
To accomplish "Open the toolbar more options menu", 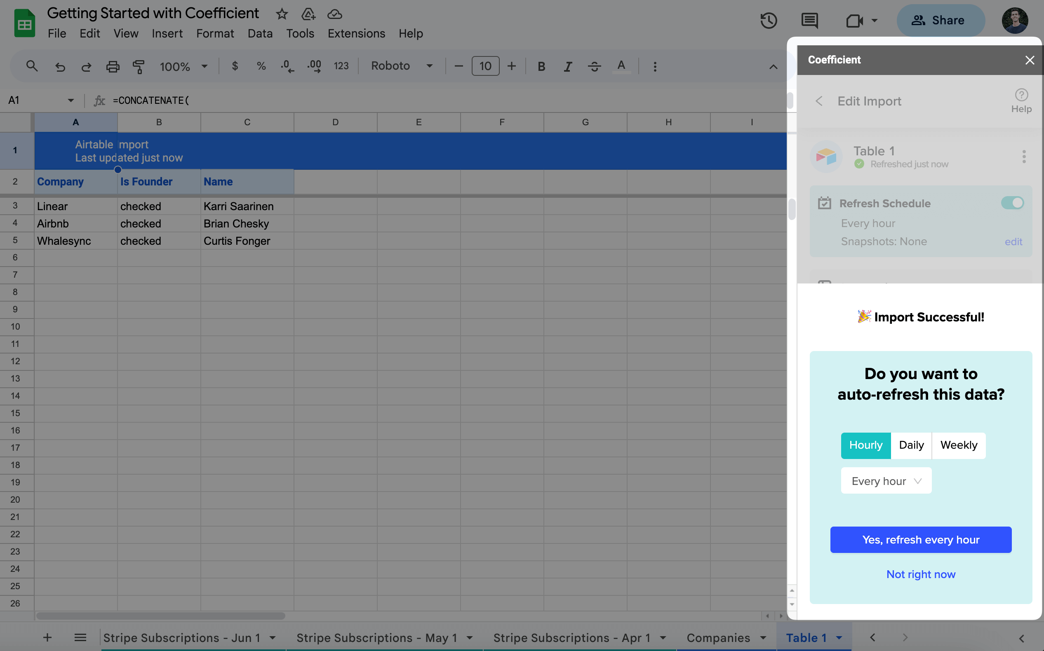I will (x=655, y=66).
